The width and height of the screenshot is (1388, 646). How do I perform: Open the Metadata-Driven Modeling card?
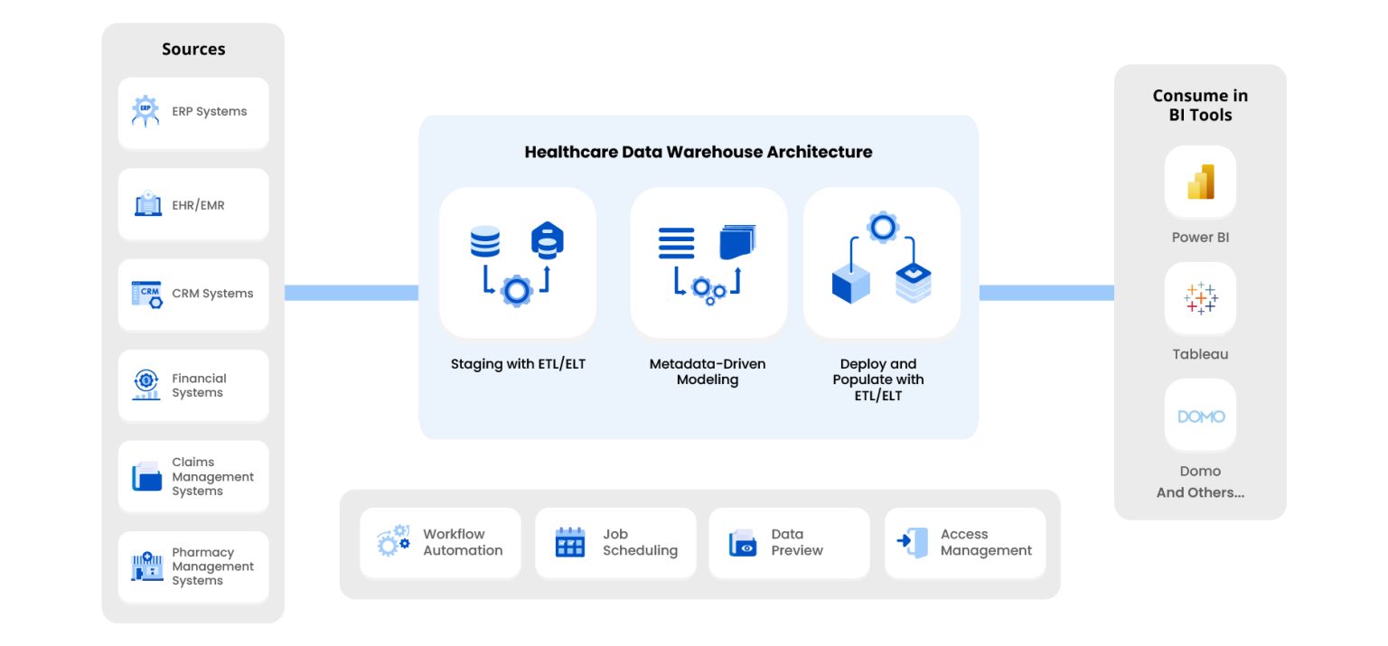click(x=708, y=263)
